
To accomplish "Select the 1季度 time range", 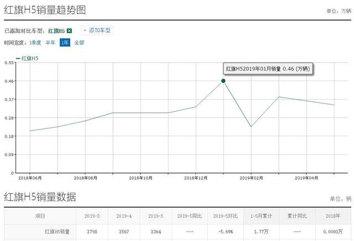I will (x=35, y=43).
